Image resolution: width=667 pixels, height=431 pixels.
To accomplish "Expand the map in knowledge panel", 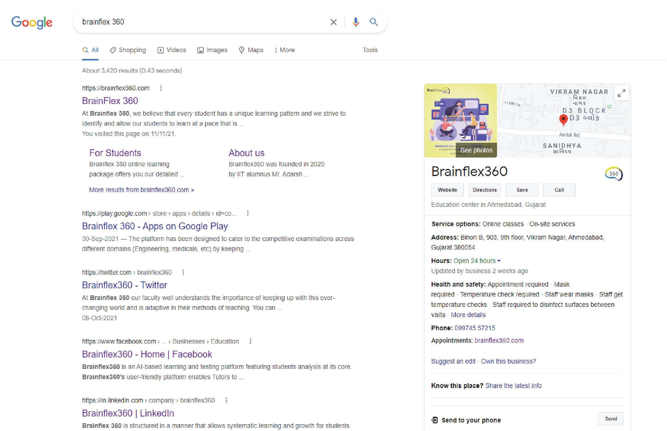I will point(621,93).
